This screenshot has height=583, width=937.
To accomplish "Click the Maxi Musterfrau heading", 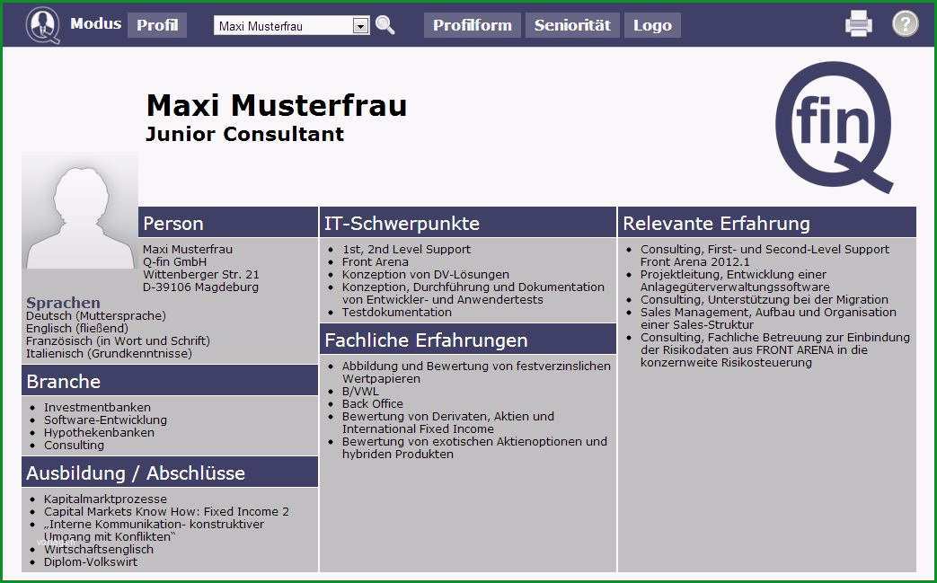I will (x=277, y=105).
